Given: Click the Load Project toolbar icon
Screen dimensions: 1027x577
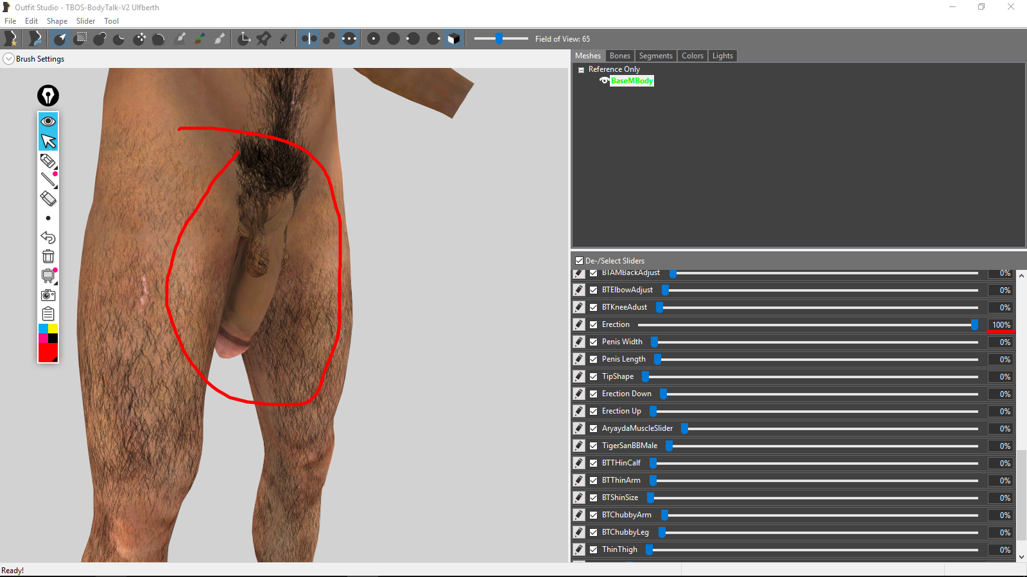Looking at the screenshot, I should point(35,39).
